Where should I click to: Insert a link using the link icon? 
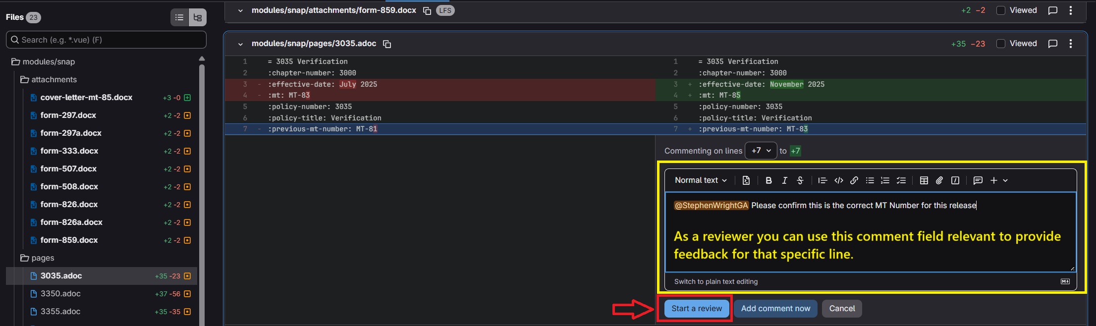tap(854, 180)
